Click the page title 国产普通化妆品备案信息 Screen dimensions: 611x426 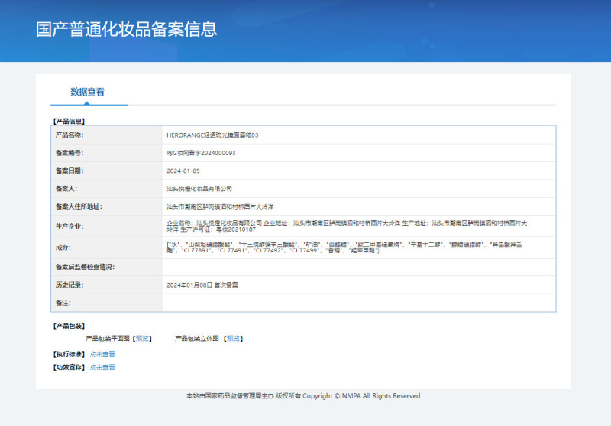[127, 30]
